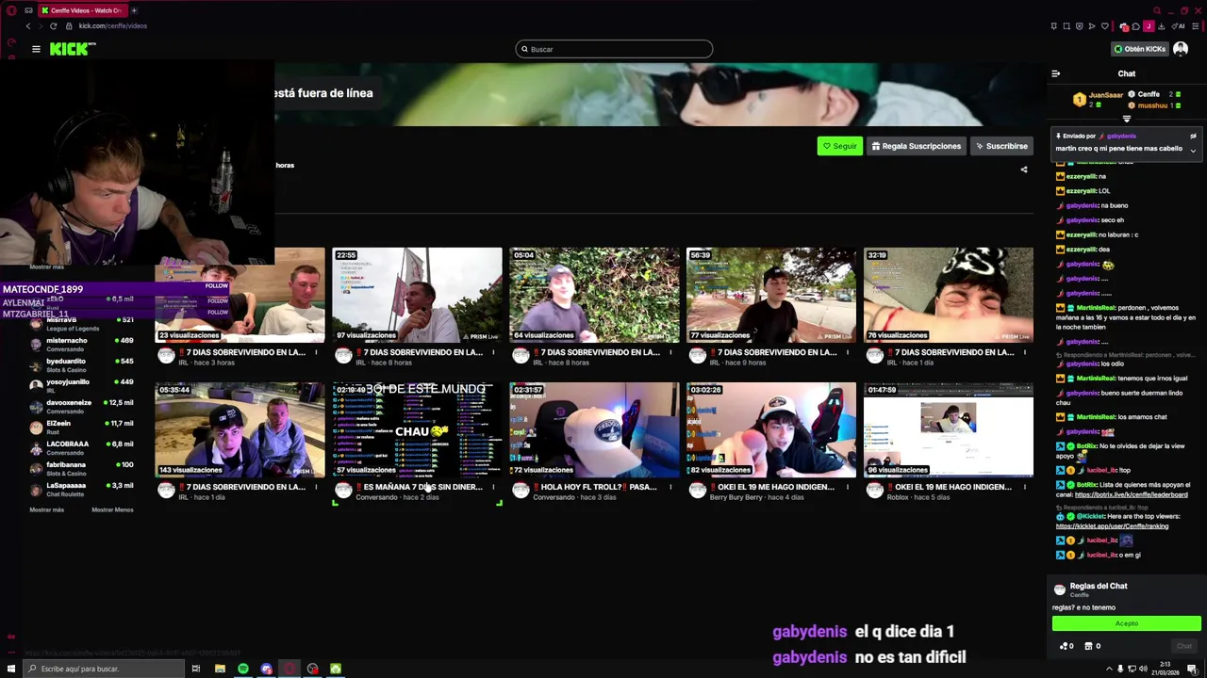This screenshot has width=1207, height=678.
Task: Click the ad-blocker shield icon
Action: (1080, 25)
